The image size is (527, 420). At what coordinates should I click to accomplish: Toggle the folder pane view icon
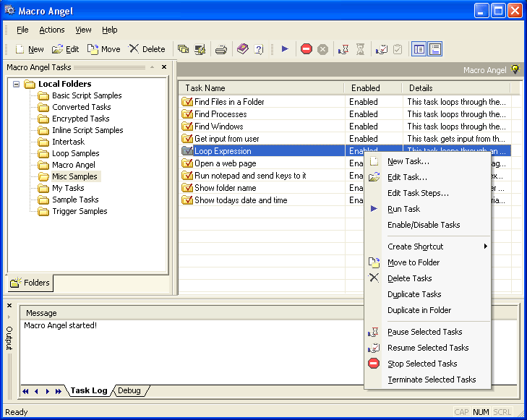(x=419, y=49)
